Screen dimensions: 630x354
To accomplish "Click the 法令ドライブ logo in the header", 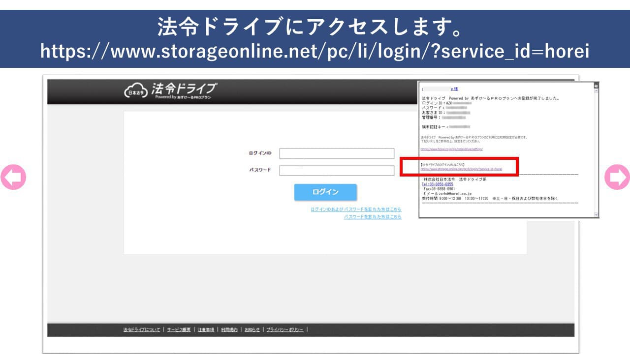I will pyautogui.click(x=170, y=91).
